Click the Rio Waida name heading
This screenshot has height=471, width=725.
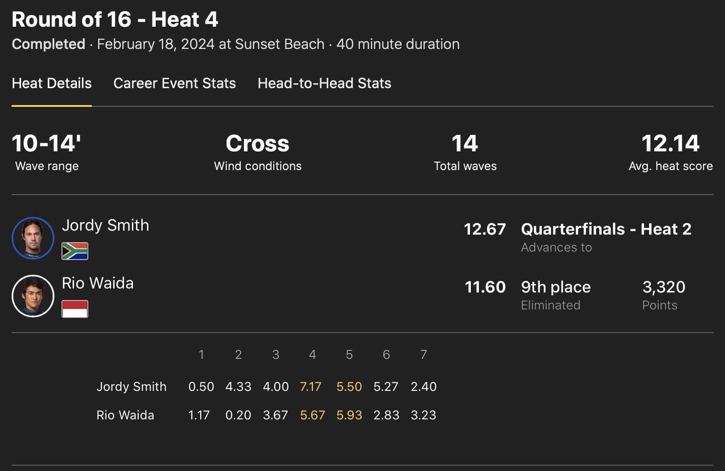pos(98,283)
